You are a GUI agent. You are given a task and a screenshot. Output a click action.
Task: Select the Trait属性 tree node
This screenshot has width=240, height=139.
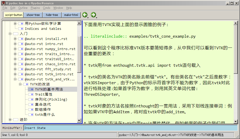pos(44,94)
